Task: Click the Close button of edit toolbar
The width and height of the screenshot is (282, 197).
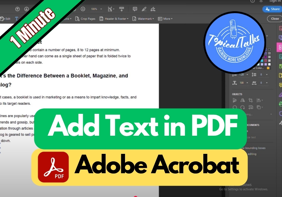Action: [x=274, y=19]
